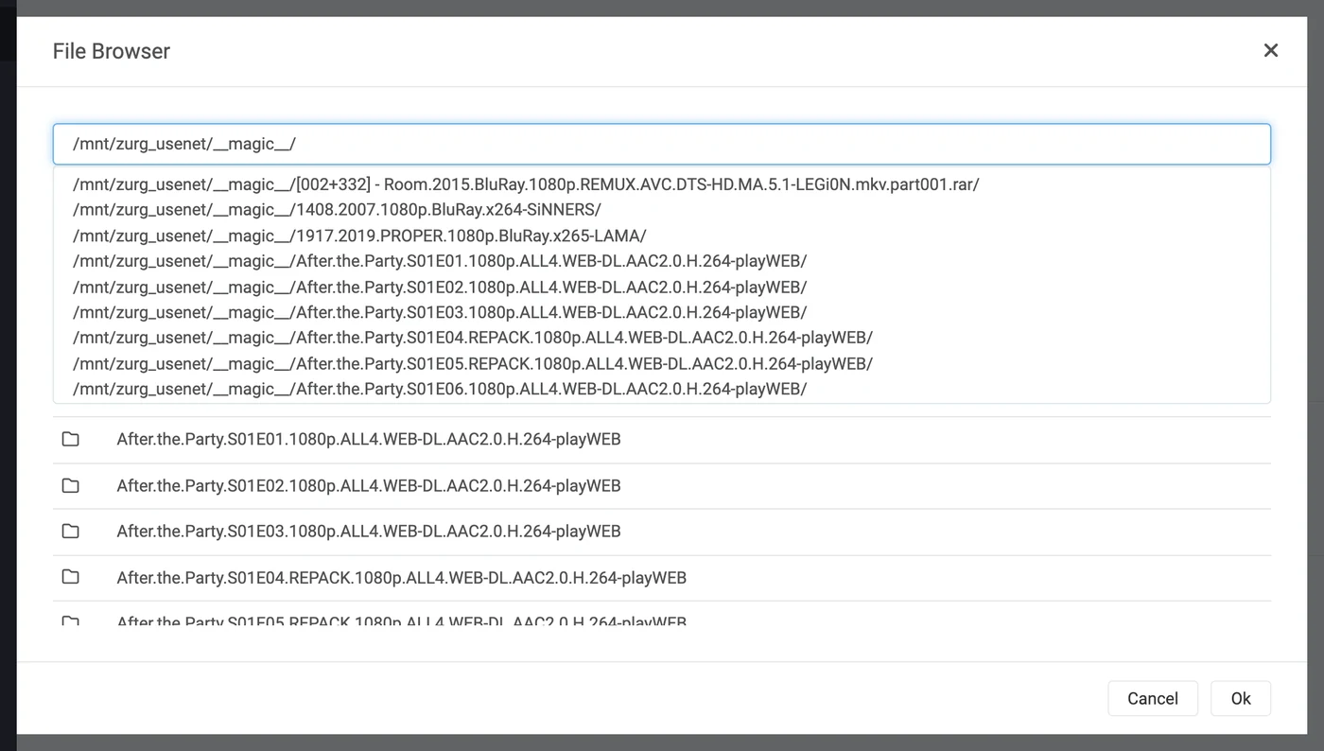Pick the After.the.Party.S01E06 autocomplete suggestion
The image size is (1324, 751).
coord(662,389)
